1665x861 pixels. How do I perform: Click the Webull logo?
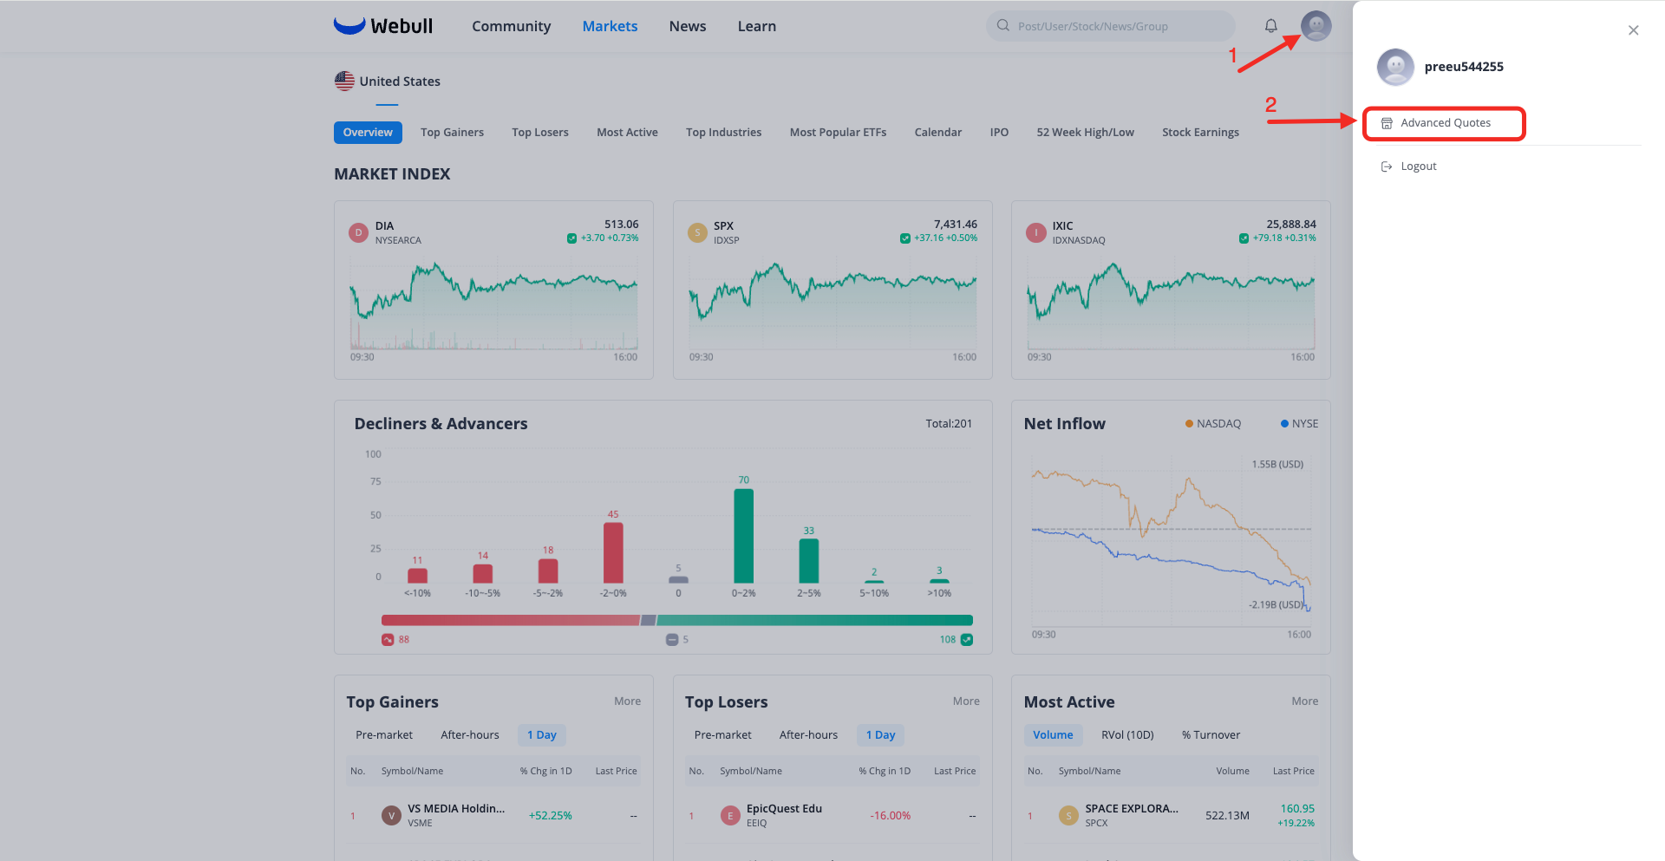[383, 26]
